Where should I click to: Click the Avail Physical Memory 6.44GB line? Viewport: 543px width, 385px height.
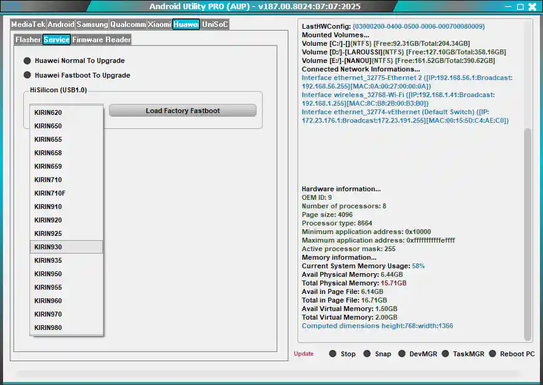(352, 274)
